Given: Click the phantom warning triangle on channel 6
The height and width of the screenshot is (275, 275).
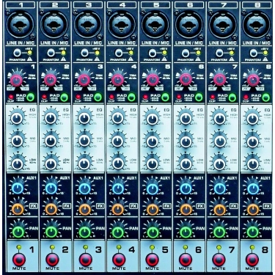Looking at the screenshot, I should pos(197,59).
